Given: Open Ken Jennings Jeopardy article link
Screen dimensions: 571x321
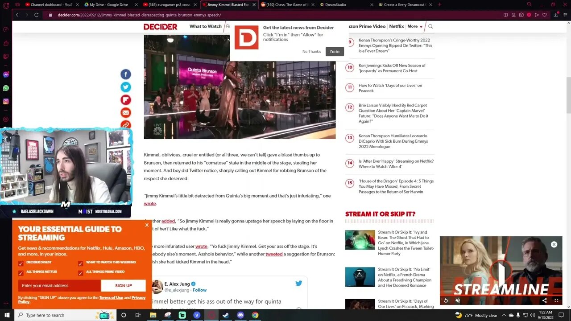Looking at the screenshot, I should point(392,68).
